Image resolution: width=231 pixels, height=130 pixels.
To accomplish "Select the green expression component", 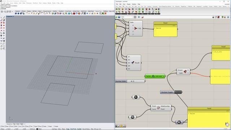I will (x=155, y=76).
